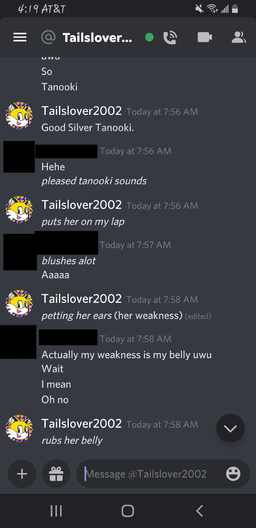Tap the plus attachment button
Image resolution: width=256 pixels, height=528 pixels.
[22, 474]
